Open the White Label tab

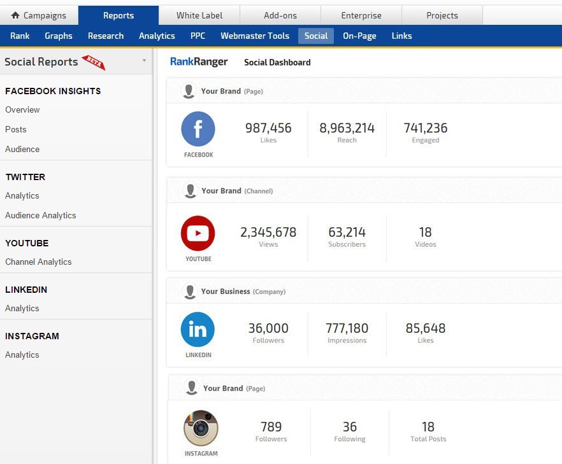199,15
